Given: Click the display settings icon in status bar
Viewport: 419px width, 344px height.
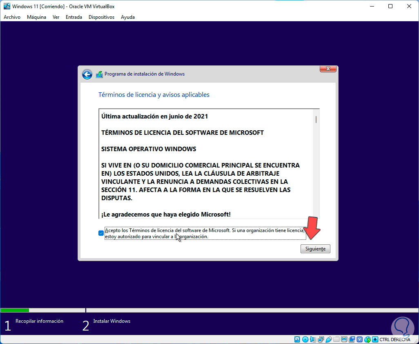Looking at the screenshot, I should coord(344,340).
